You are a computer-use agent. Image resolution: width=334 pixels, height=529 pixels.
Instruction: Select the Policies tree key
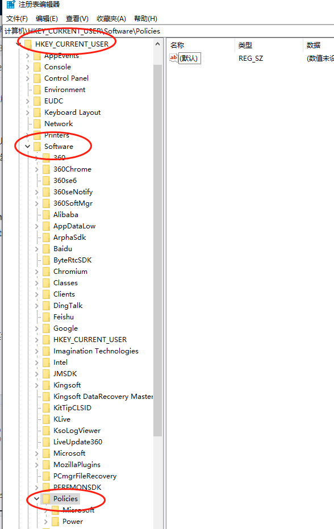click(65, 499)
